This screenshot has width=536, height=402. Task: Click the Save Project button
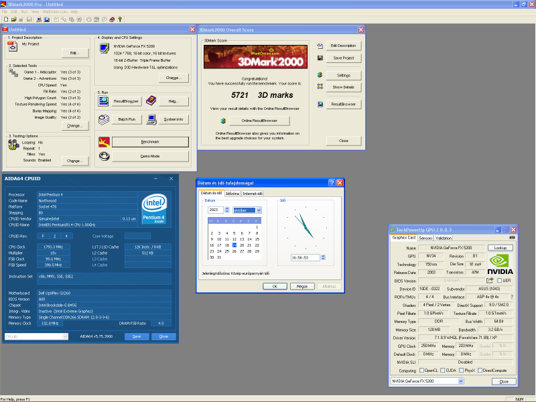click(x=344, y=58)
